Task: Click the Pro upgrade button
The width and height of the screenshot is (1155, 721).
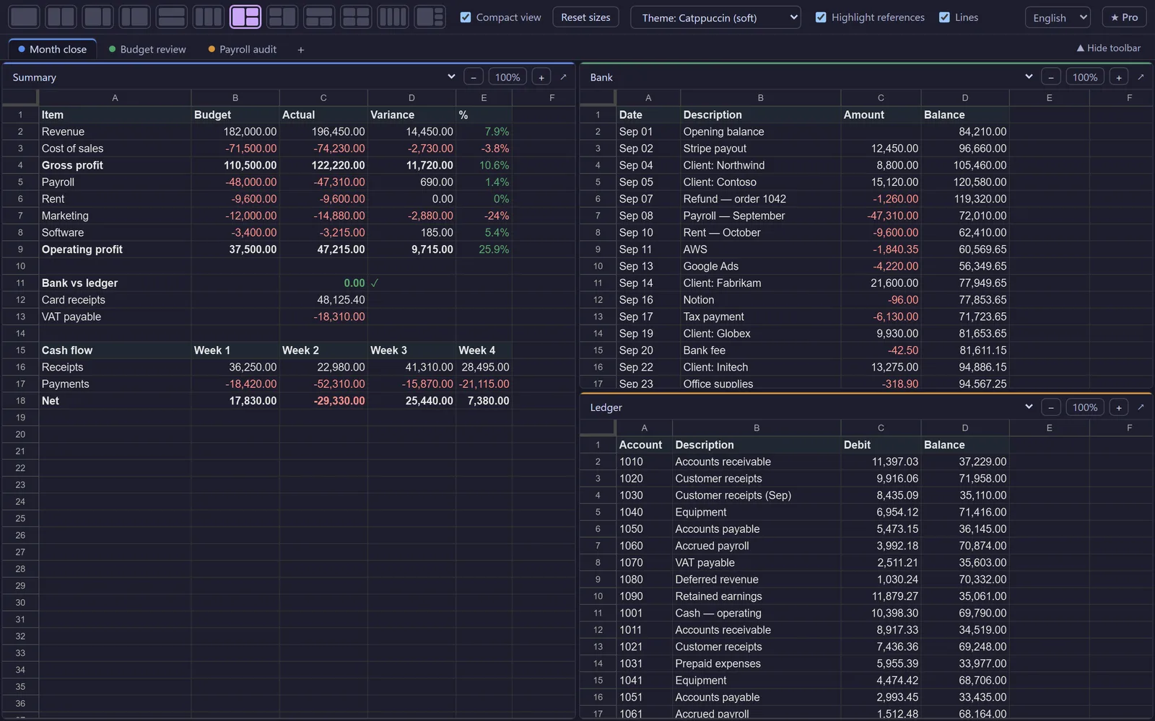Action: coord(1124,17)
